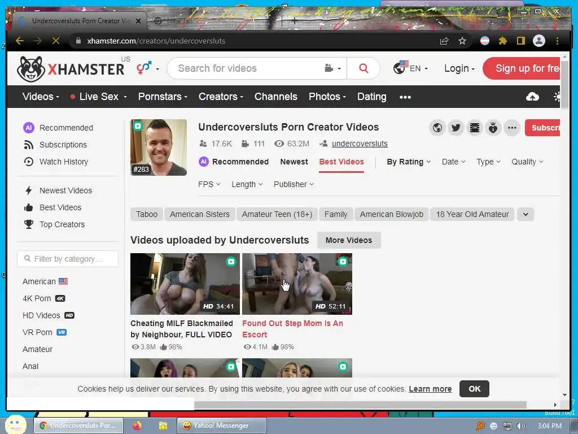Accept cookies with the OK button
Viewport: 578px width, 434px height.
tap(474, 389)
